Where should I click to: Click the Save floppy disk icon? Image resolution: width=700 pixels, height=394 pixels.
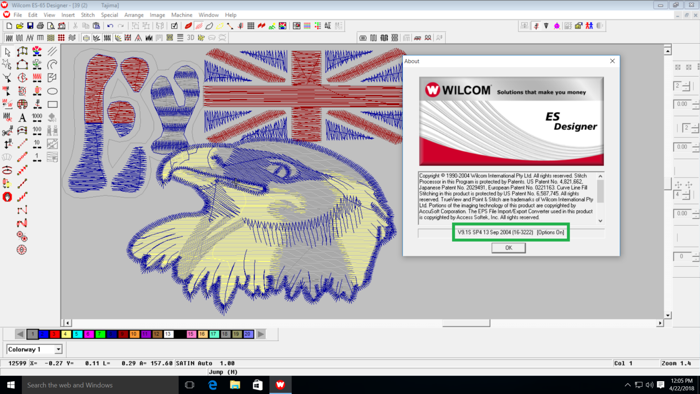point(30,26)
